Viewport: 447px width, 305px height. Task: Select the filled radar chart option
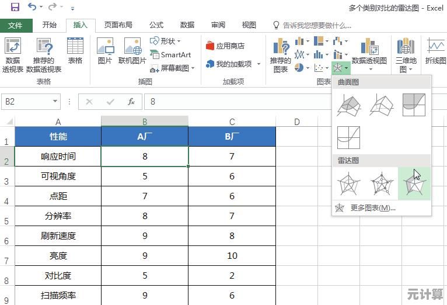tap(414, 184)
